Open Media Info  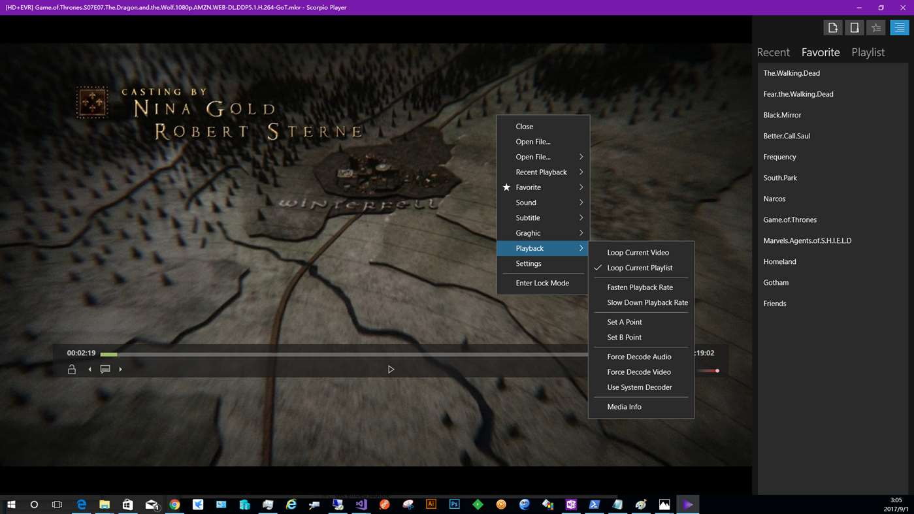tap(641, 407)
